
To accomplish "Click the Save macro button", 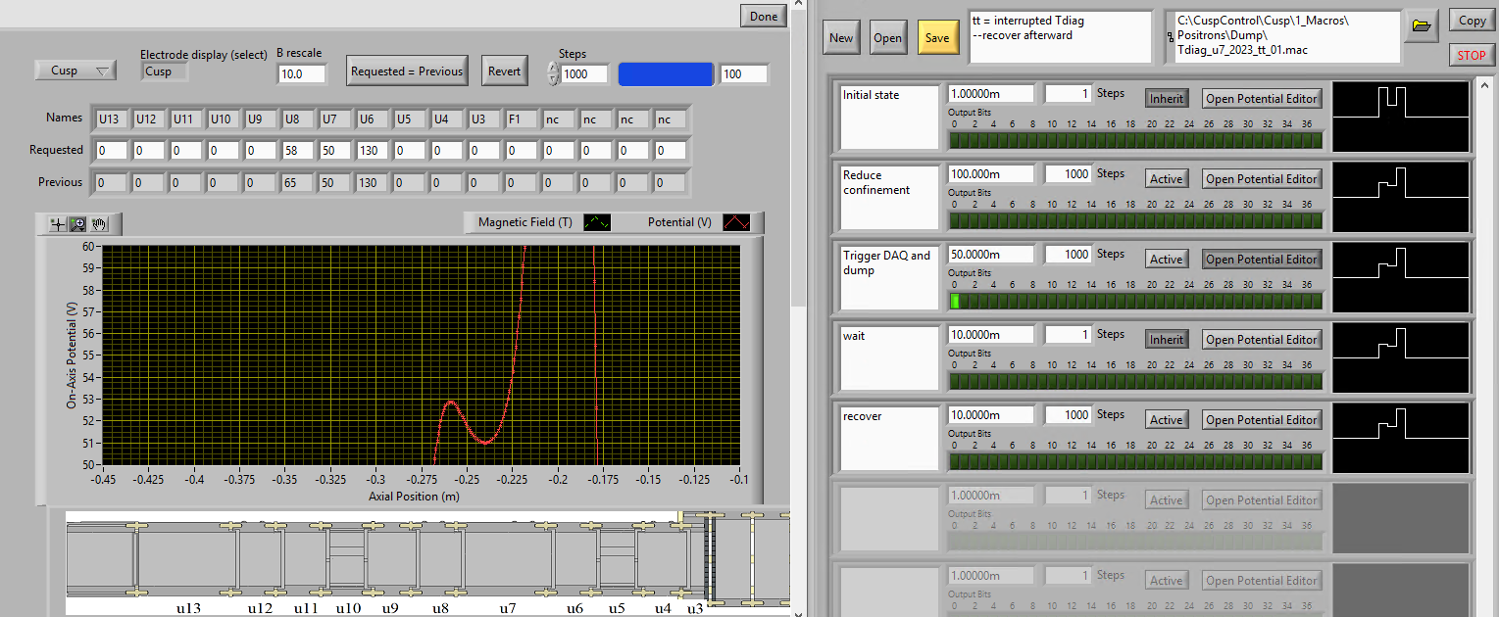I will (x=937, y=38).
